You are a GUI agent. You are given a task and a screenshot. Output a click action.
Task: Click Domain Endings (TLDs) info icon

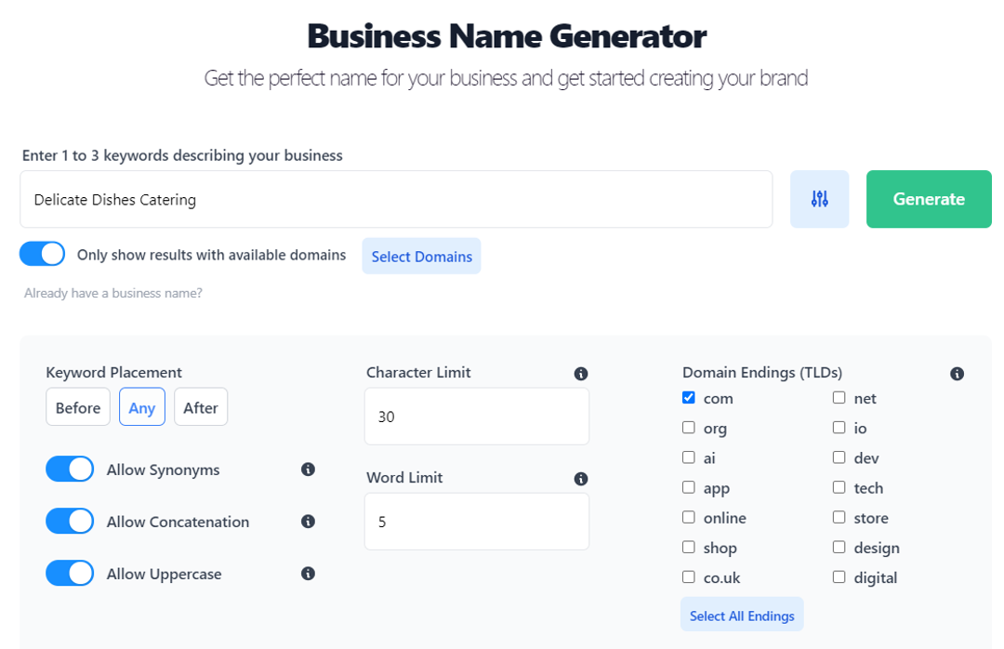pos(958,374)
